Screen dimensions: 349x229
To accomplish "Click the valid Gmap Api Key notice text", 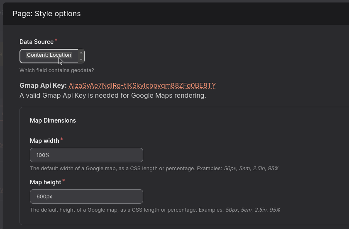I will (x=113, y=96).
